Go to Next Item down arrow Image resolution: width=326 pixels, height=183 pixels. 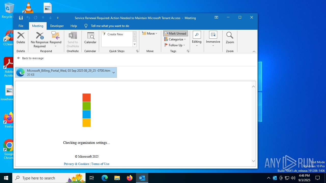pos(50,18)
